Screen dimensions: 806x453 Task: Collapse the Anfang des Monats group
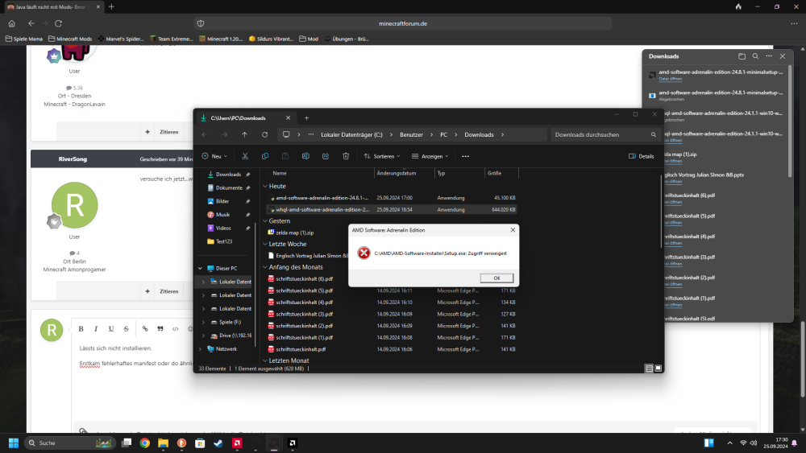(265, 267)
